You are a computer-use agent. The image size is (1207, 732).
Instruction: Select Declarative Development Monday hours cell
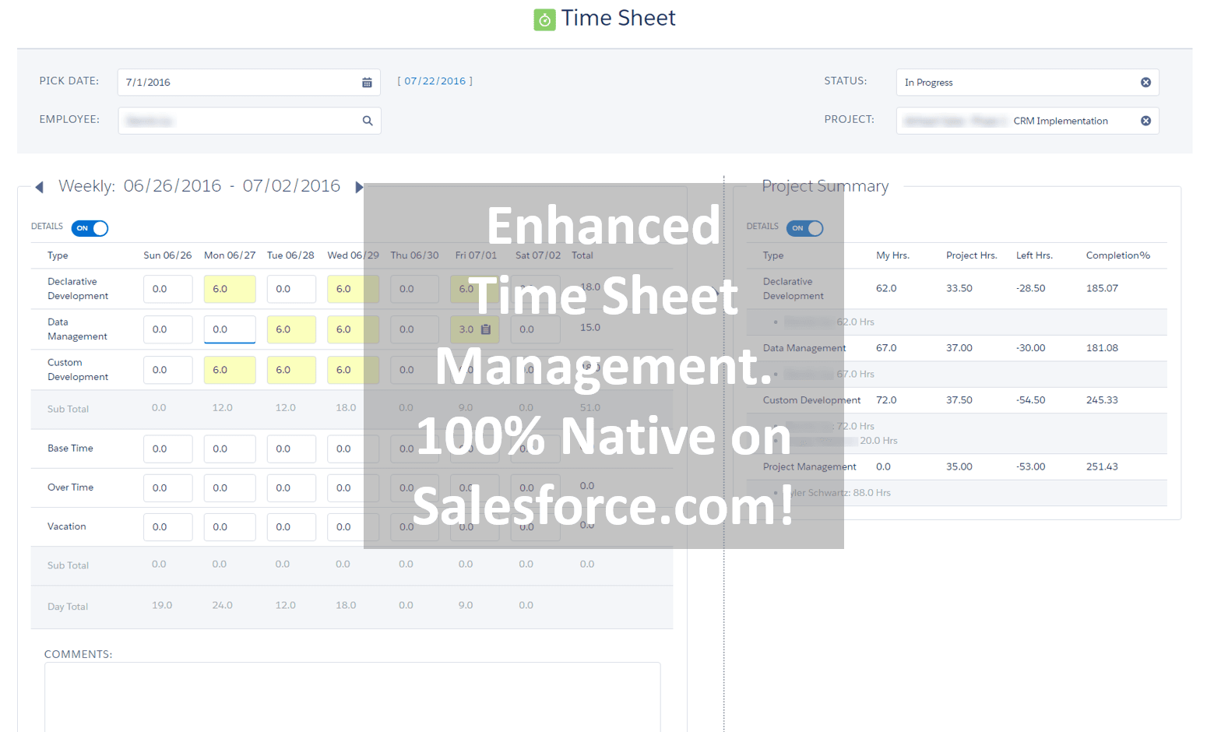click(230, 289)
